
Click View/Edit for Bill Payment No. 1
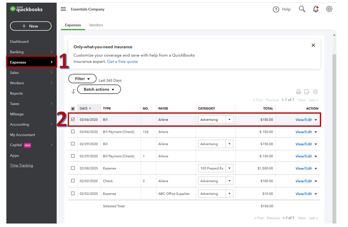pyautogui.click(x=303, y=156)
